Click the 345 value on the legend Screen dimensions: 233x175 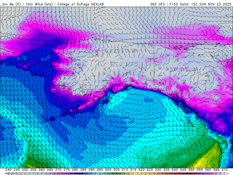(183, 170)
